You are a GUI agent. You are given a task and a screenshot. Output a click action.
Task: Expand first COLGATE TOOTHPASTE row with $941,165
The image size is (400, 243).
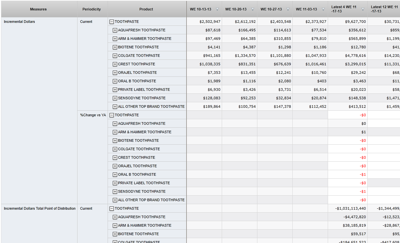click(115, 56)
